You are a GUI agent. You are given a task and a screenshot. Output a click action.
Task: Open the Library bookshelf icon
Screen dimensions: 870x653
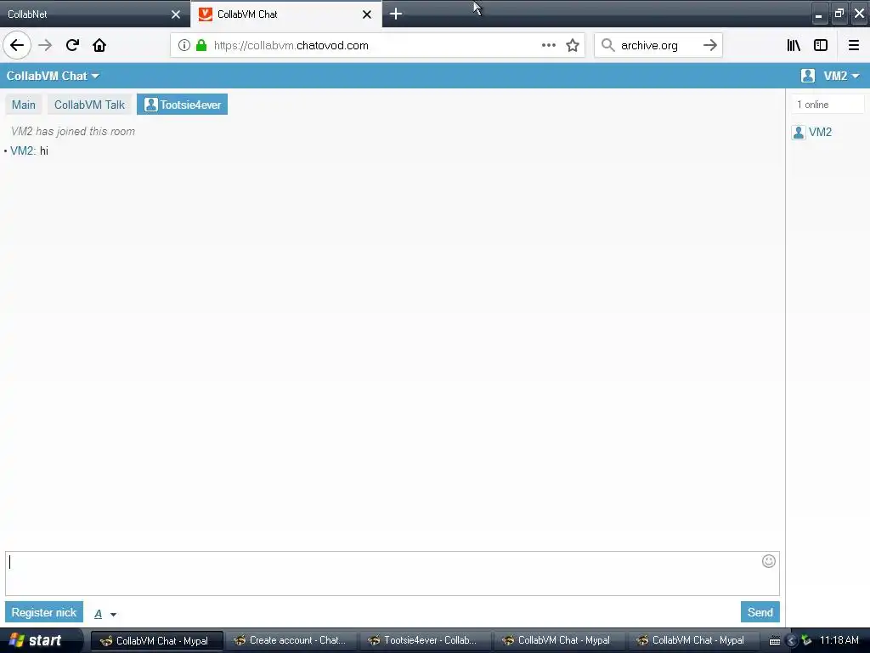click(794, 46)
